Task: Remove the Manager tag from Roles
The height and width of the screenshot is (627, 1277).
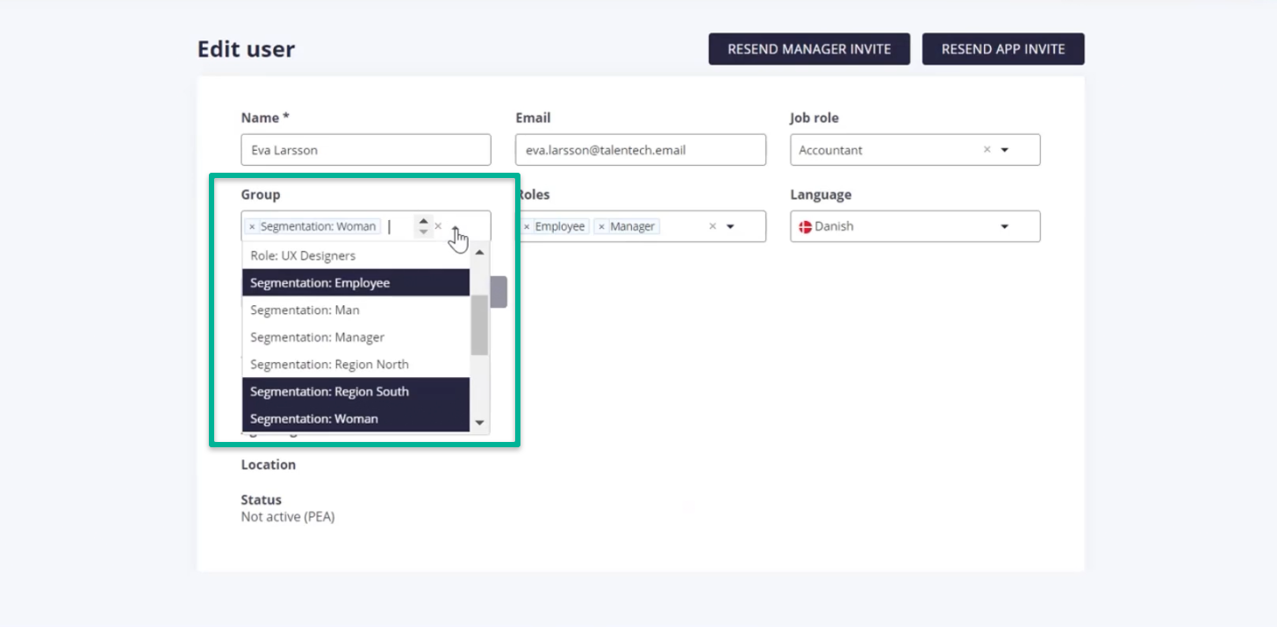Action: tap(601, 226)
